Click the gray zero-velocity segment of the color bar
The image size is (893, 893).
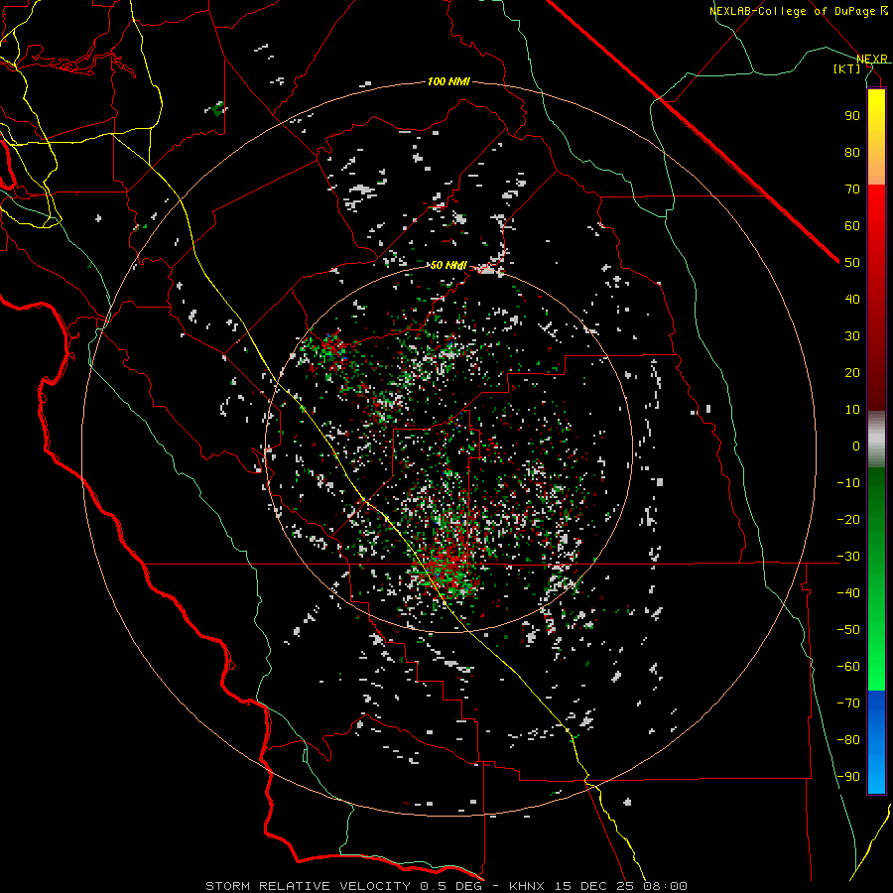[x=876, y=440]
